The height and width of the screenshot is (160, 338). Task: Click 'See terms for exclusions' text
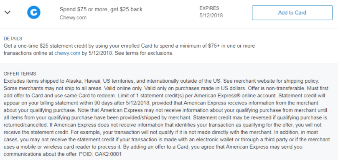[144, 53]
